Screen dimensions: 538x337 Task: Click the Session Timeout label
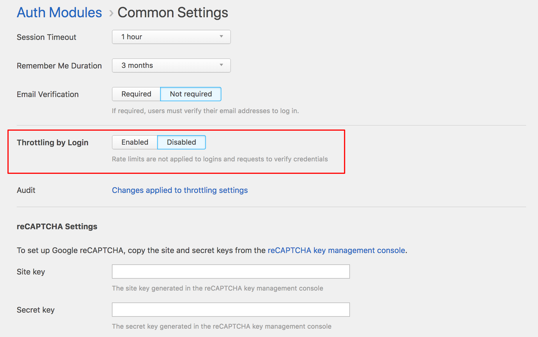click(46, 37)
